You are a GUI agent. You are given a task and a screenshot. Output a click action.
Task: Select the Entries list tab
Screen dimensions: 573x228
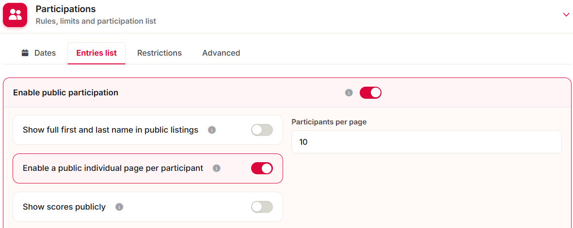tap(96, 53)
